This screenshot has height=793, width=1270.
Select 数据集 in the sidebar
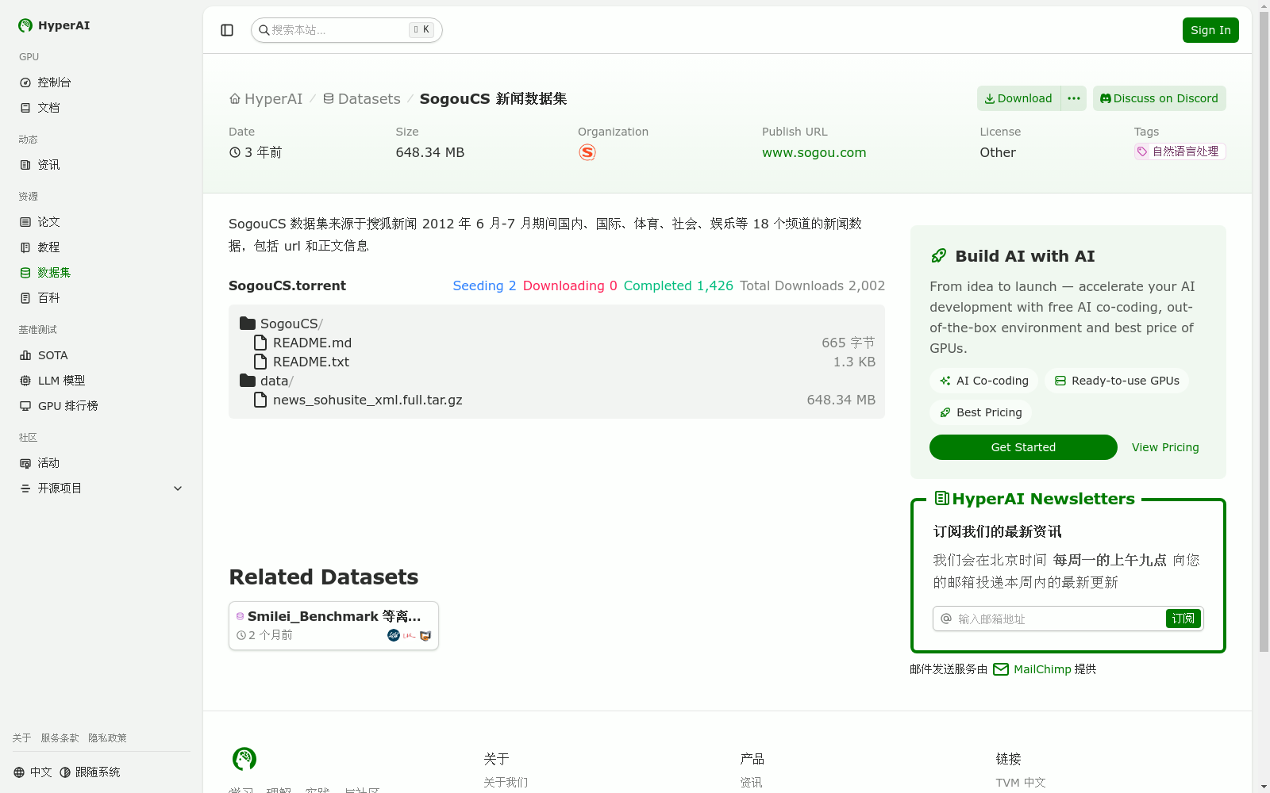point(102,273)
